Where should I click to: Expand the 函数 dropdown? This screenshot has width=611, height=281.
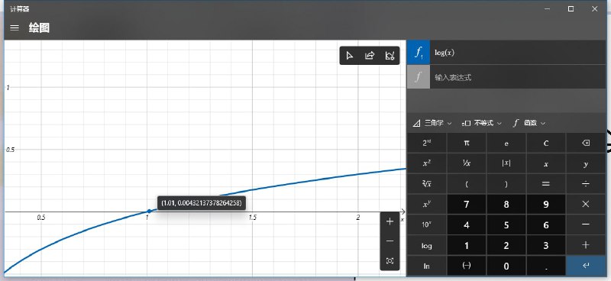[x=529, y=123]
